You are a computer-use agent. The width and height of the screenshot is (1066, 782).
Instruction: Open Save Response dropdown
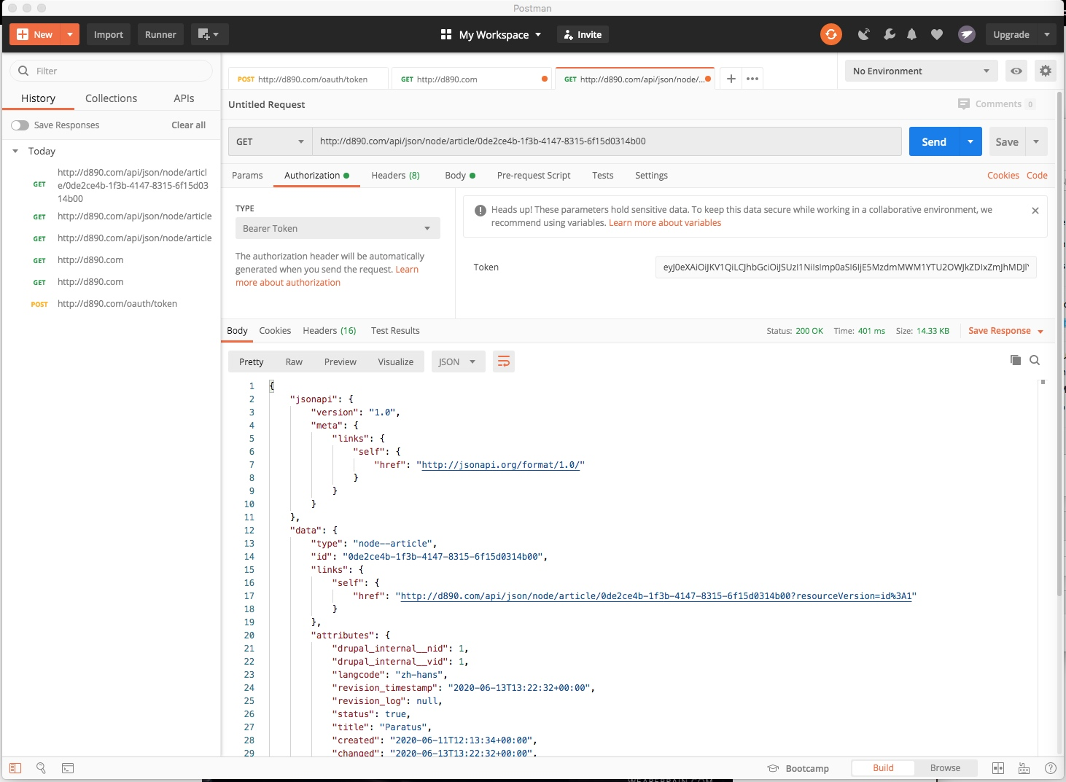(1005, 331)
